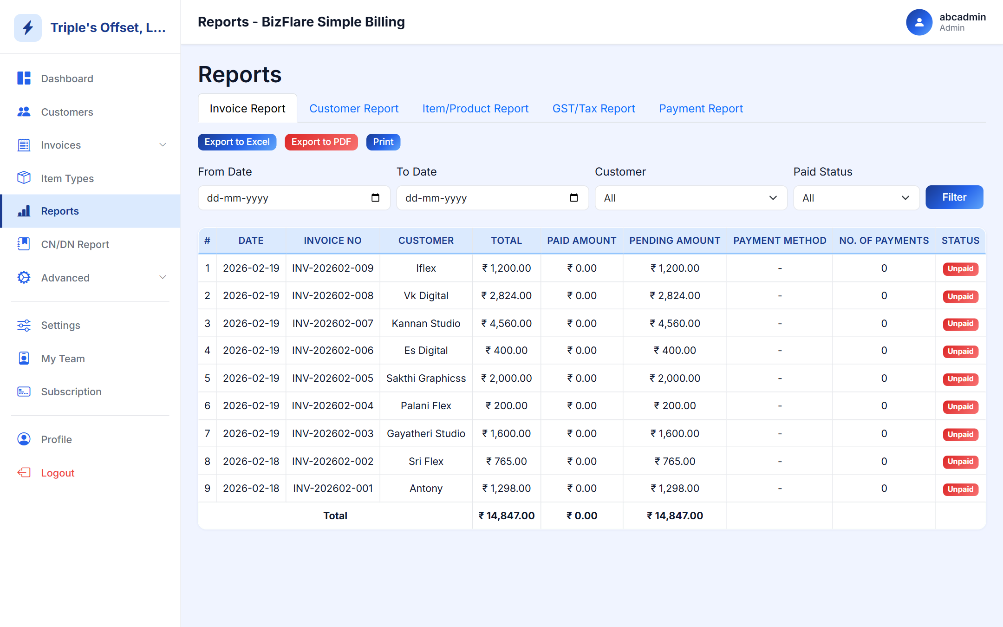Switch to the Item/Product Report tab

(475, 108)
